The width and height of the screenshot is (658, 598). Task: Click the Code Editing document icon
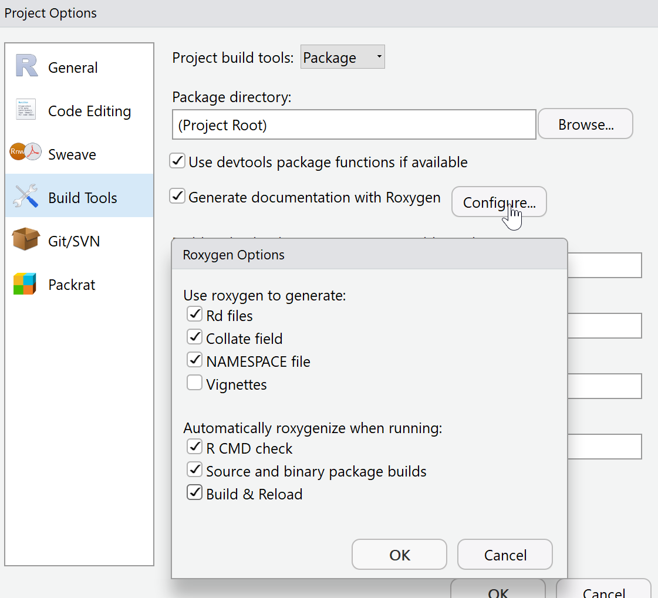[x=25, y=110]
